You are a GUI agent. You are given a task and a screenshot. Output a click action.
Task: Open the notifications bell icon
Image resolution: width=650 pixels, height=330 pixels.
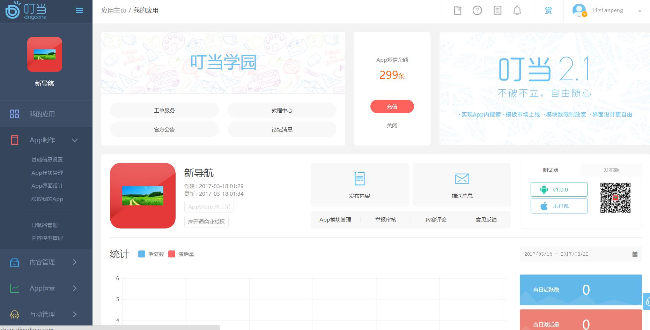(517, 10)
